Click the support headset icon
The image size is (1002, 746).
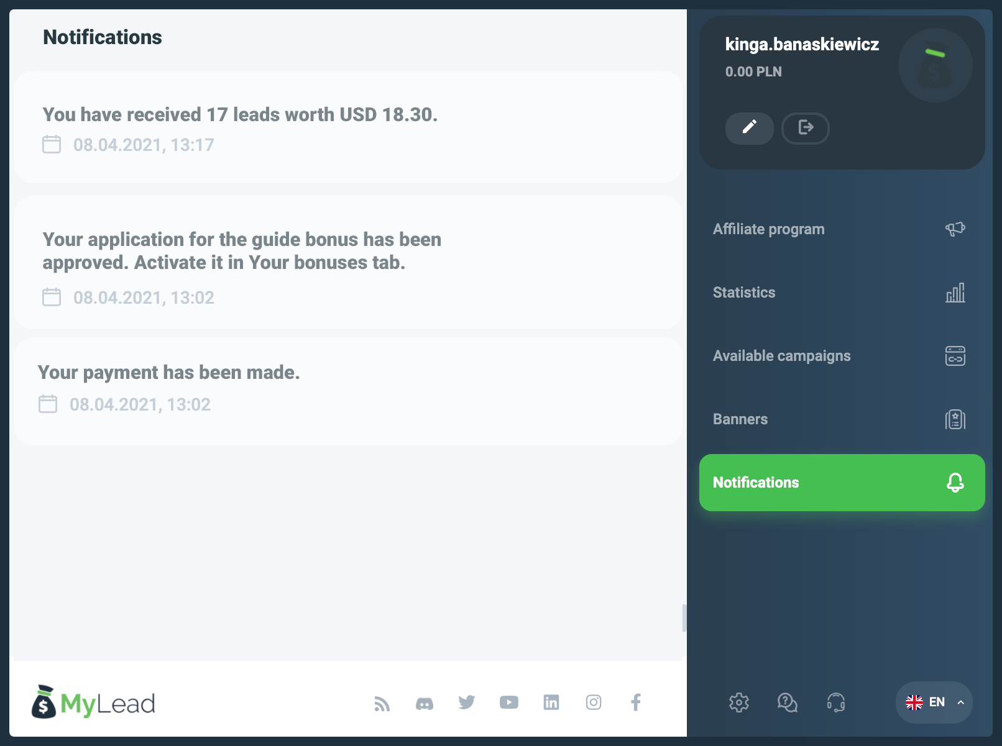(x=836, y=703)
